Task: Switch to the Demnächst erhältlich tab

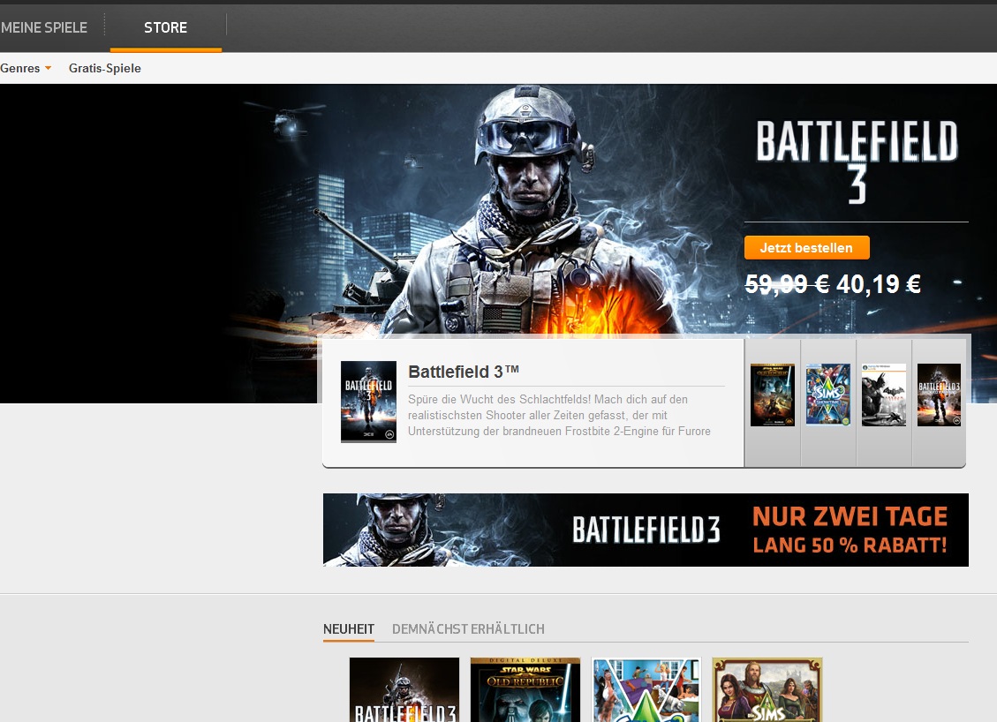Action: point(469,629)
